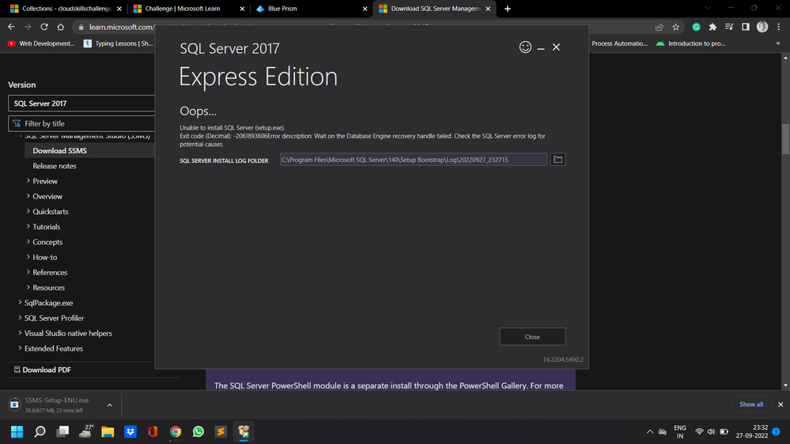The height and width of the screenshot is (444, 790).
Task: Open Chrome three-dot menu
Action: tap(778, 27)
